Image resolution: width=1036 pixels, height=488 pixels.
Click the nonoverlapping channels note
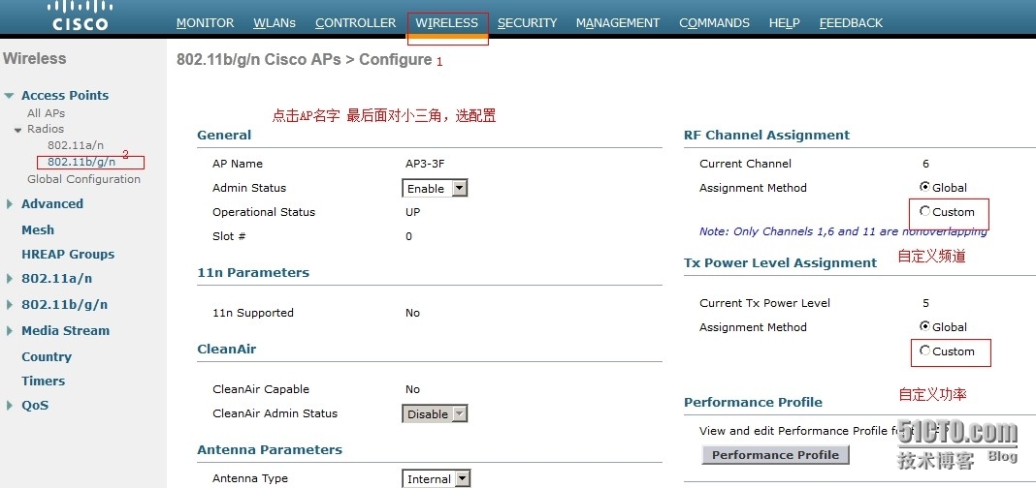click(x=843, y=231)
